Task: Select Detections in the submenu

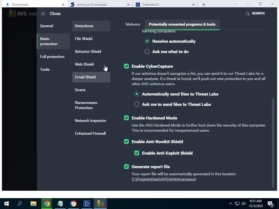Action: (91, 26)
